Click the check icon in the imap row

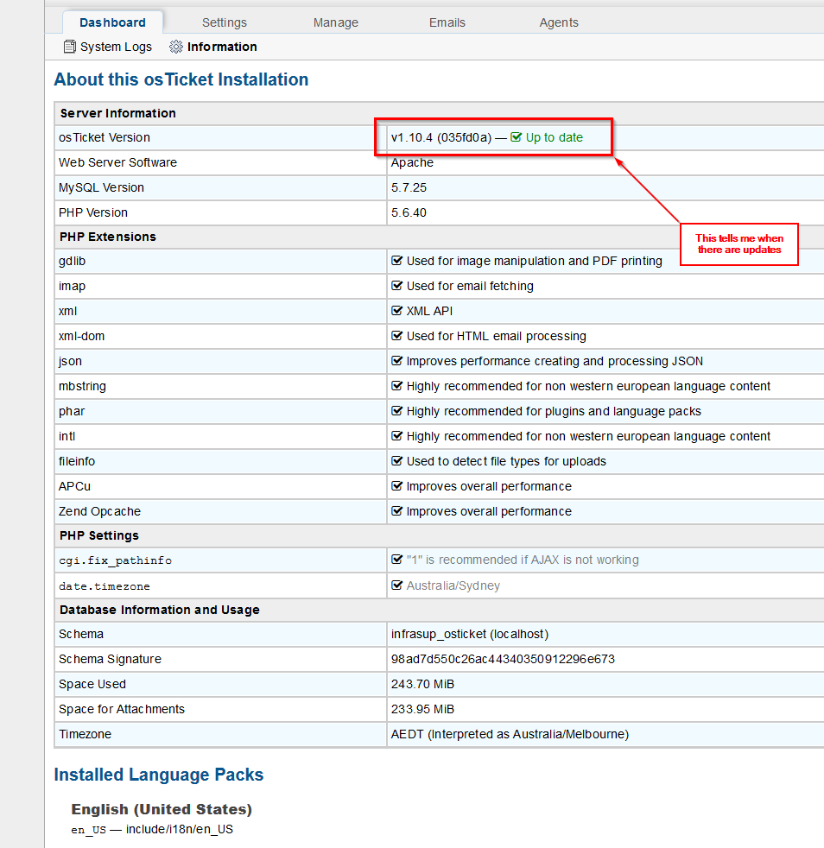[x=396, y=286]
